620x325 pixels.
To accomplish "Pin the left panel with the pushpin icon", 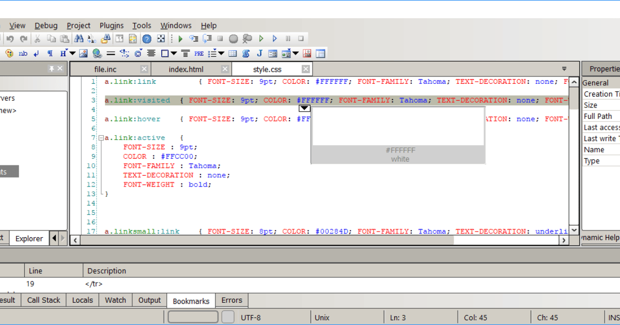I will point(52,69).
